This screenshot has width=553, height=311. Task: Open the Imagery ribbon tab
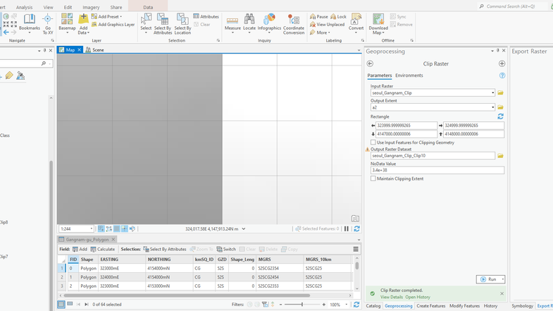click(x=91, y=7)
